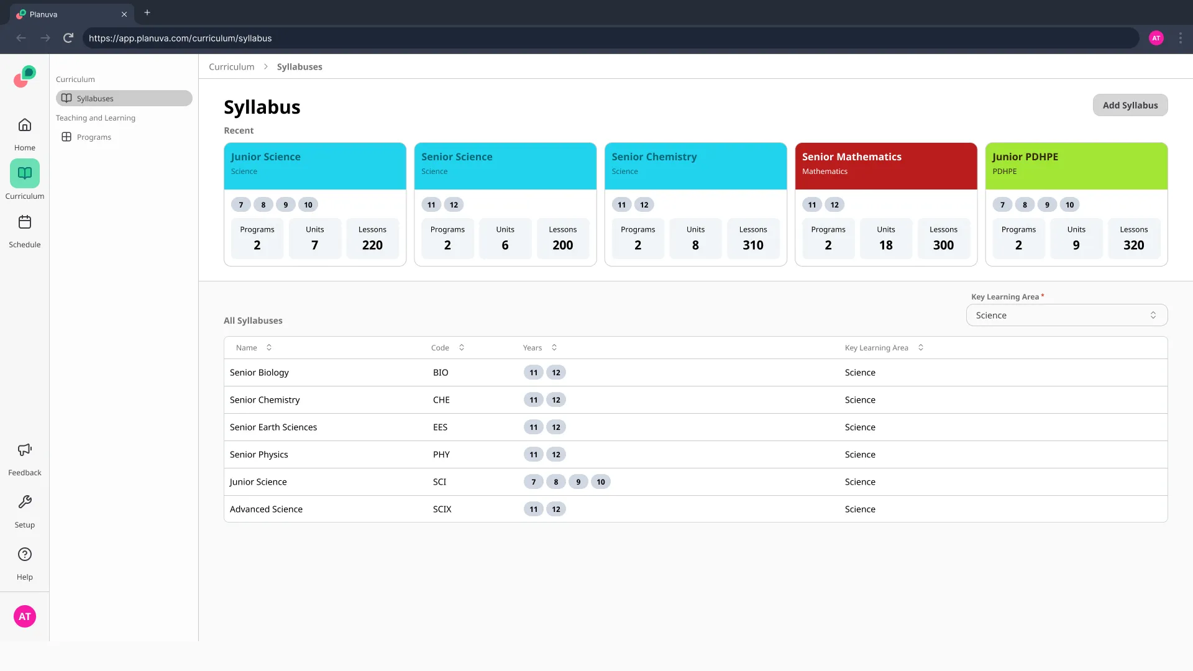
Task: Open the Setup wrench icon
Action: [25, 502]
